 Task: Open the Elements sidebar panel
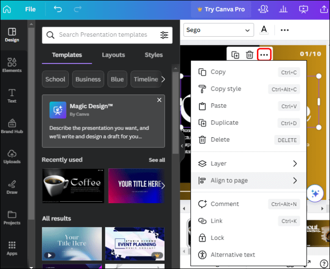point(12,65)
